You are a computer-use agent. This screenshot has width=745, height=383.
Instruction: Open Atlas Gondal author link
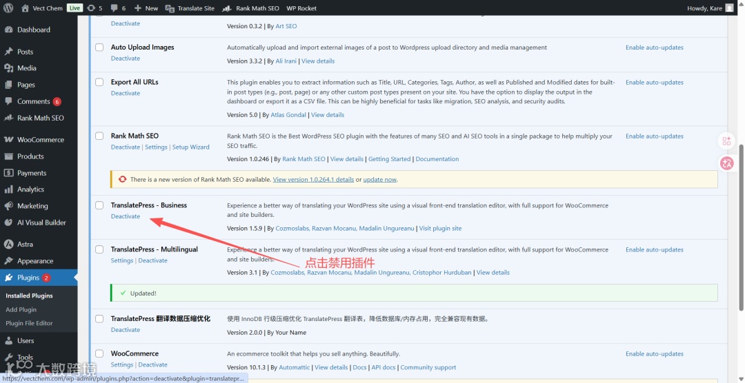pos(288,115)
